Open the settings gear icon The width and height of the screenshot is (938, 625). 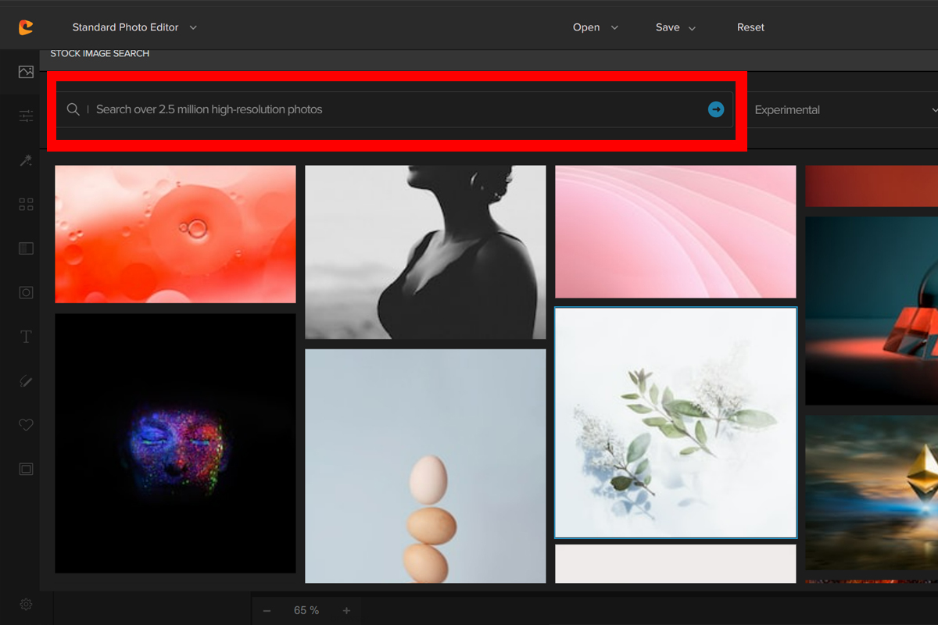(x=26, y=604)
